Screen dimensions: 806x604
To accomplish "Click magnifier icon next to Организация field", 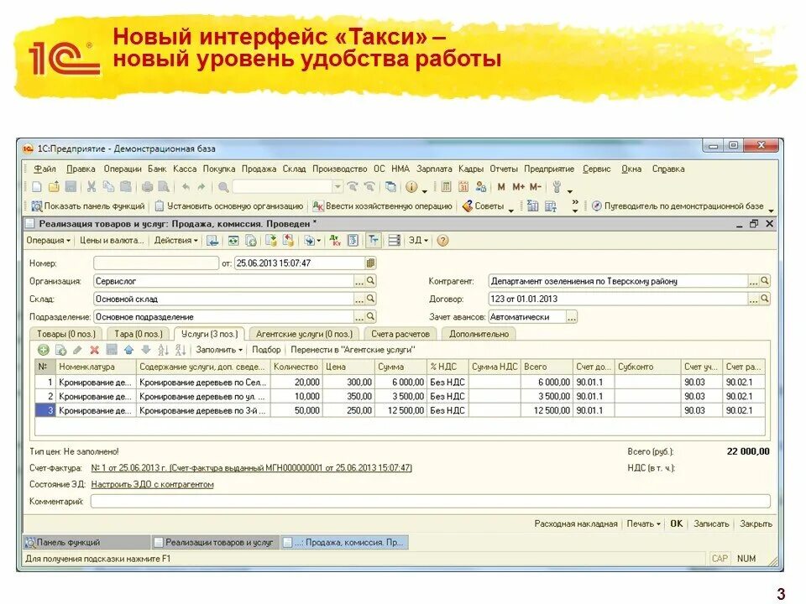I will pos(370,281).
